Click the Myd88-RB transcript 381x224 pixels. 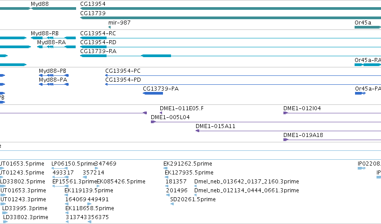53,38
